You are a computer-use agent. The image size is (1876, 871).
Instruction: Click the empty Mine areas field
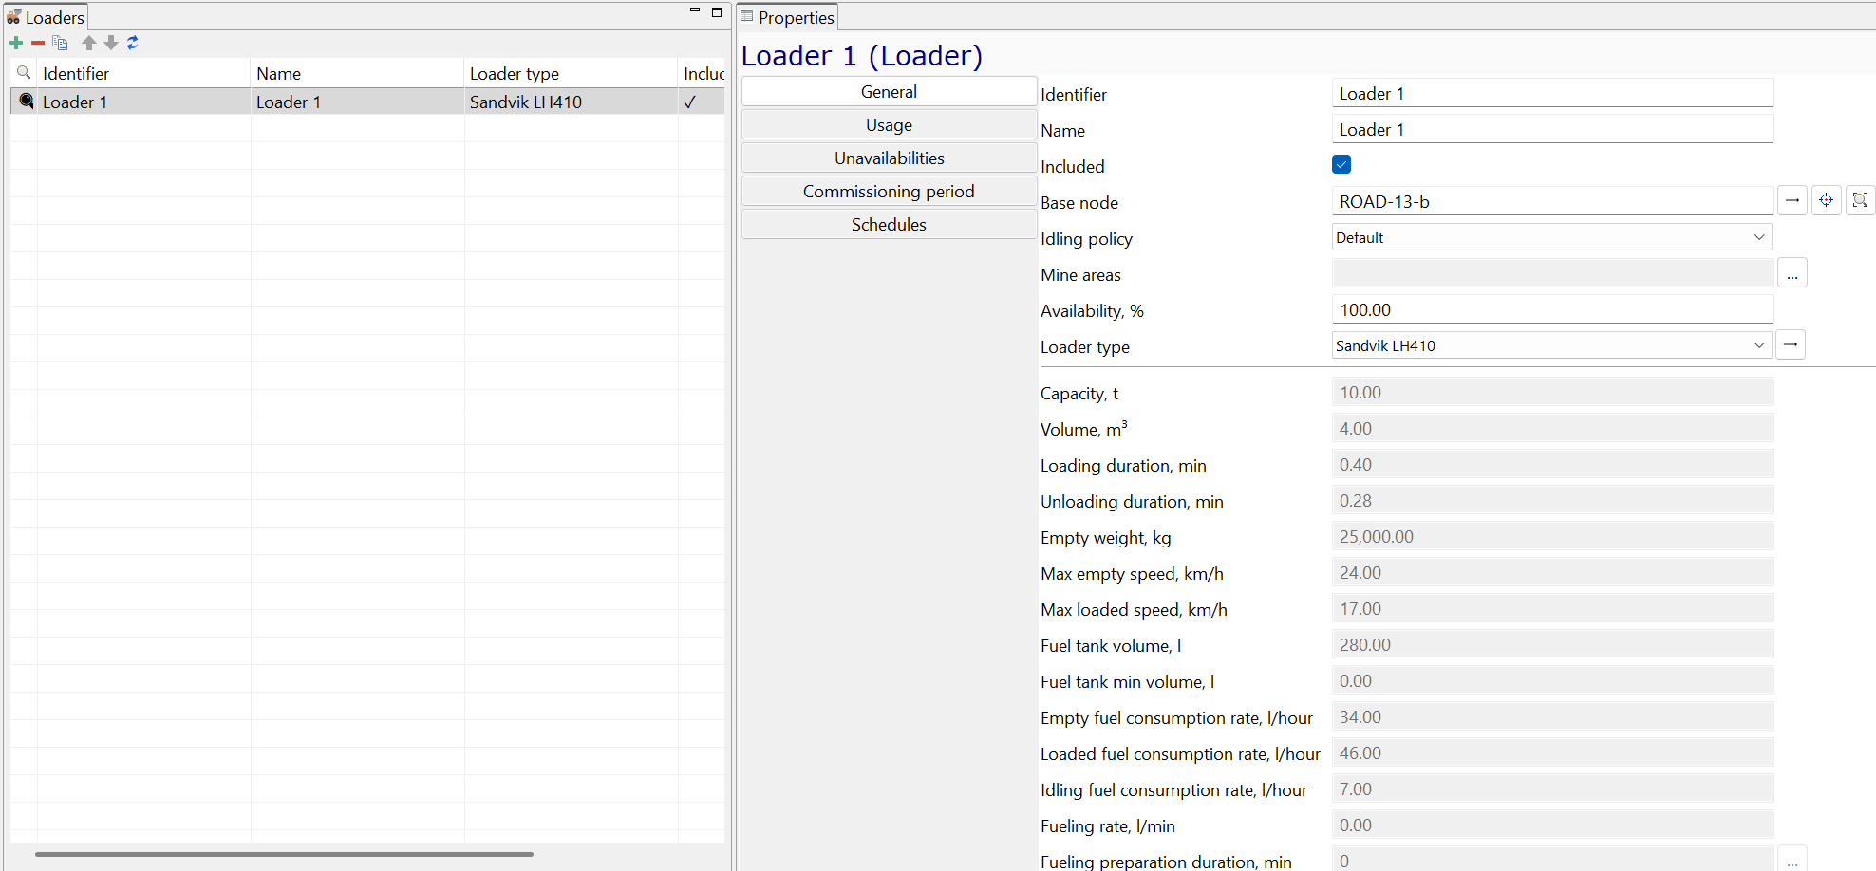[x=1552, y=273]
